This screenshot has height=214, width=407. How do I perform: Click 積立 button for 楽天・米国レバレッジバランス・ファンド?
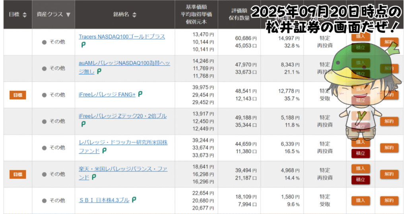coord(360,180)
